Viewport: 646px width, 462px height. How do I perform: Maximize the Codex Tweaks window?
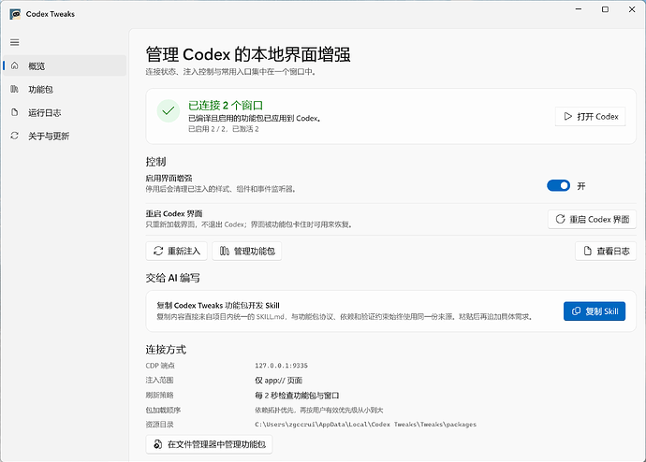(605, 9)
